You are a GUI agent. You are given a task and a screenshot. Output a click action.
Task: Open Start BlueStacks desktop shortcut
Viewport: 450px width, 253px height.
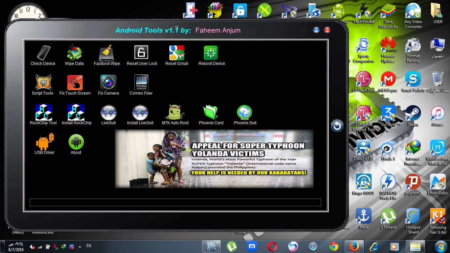tap(388, 16)
